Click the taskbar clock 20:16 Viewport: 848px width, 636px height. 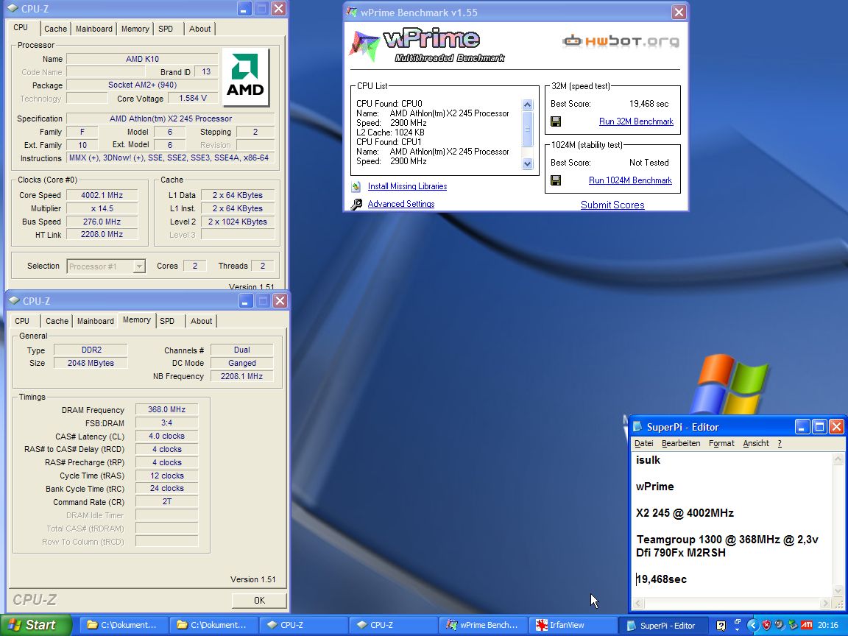pos(827,625)
